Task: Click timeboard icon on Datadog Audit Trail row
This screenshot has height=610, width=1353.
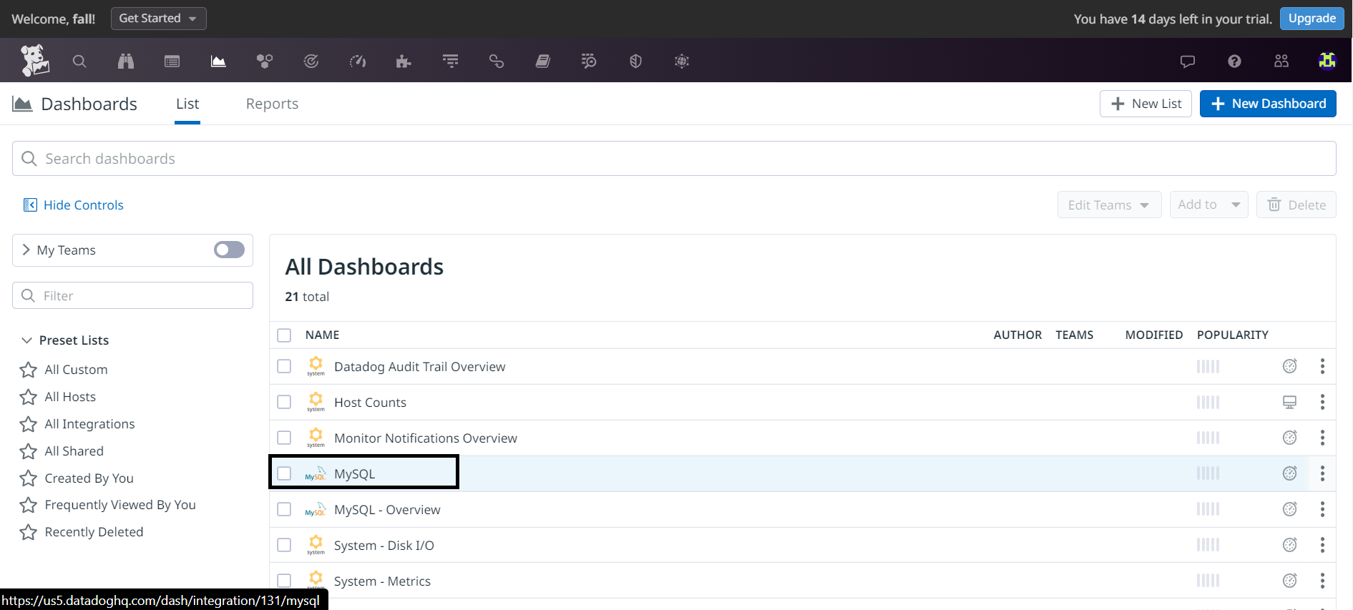Action: click(1289, 366)
